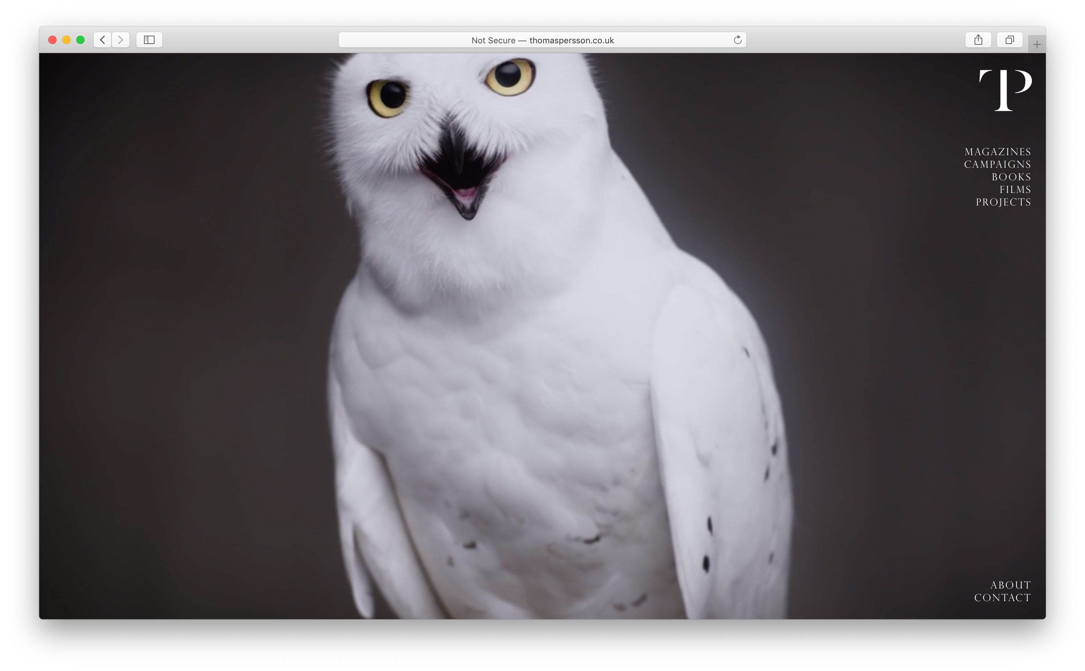Minimize the window with the yellow button
Image resolution: width=1085 pixels, height=671 pixels.
[66, 40]
